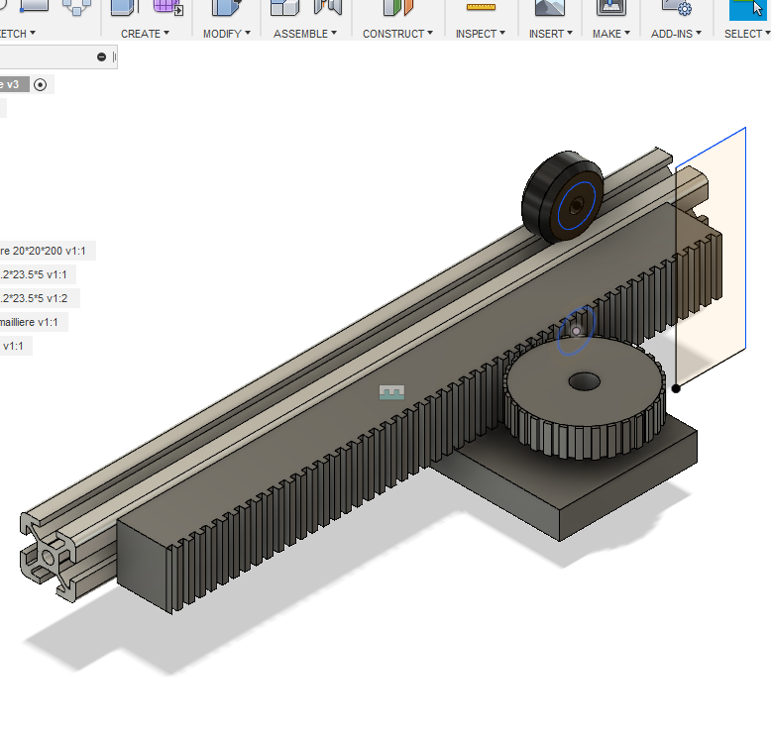Click the Make 3D print icon

click(610, 8)
